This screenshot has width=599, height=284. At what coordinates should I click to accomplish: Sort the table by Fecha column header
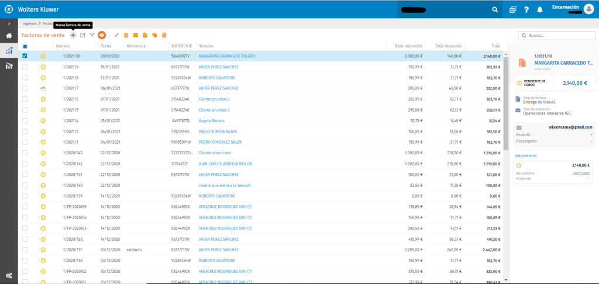[x=106, y=46]
